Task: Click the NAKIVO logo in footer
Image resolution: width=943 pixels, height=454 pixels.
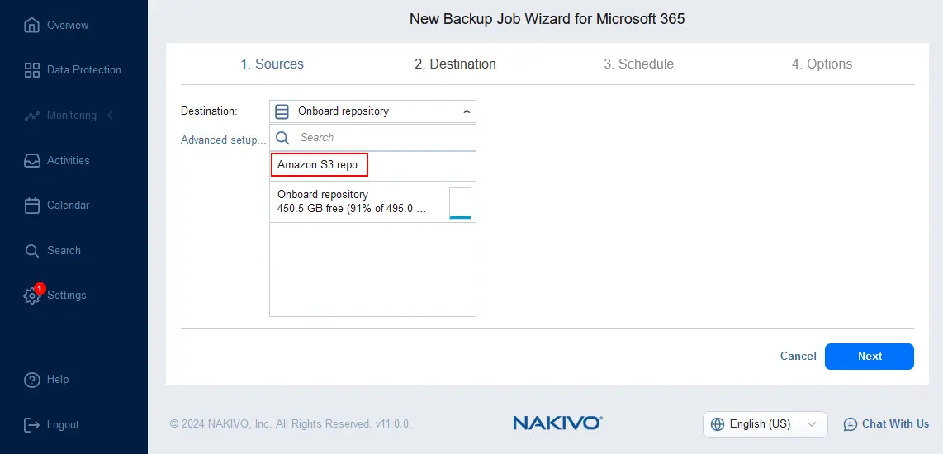Action: 557,423
